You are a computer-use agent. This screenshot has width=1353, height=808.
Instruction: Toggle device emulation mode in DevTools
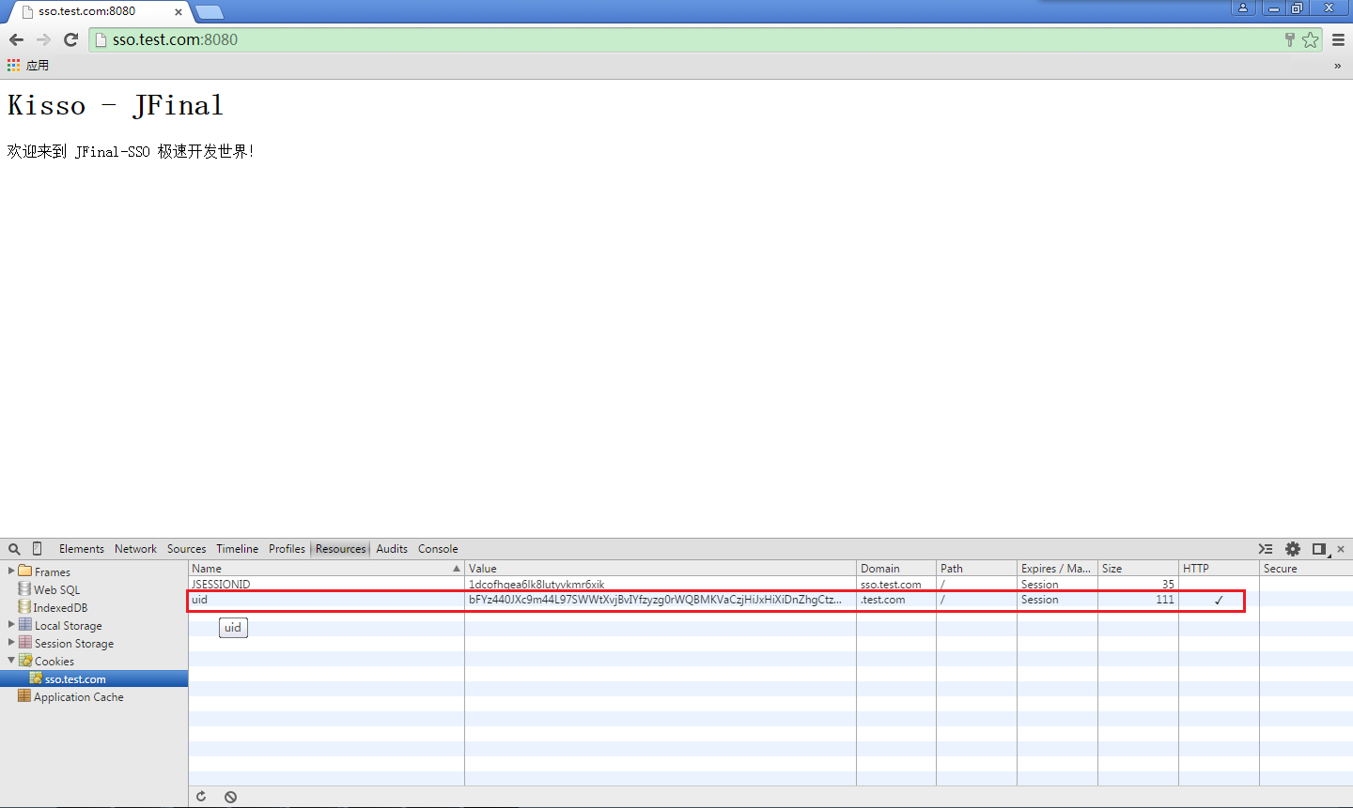[38, 549]
